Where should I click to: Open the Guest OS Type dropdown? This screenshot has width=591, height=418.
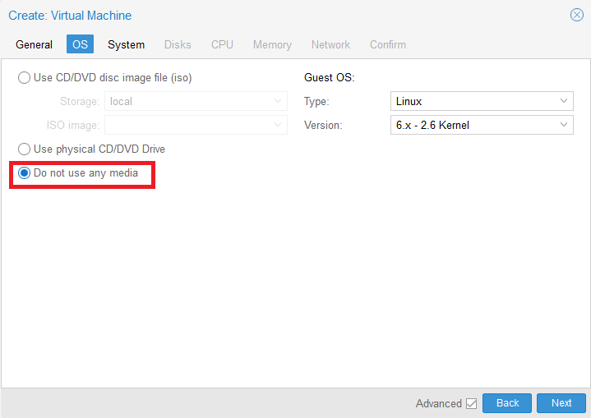[x=482, y=101]
